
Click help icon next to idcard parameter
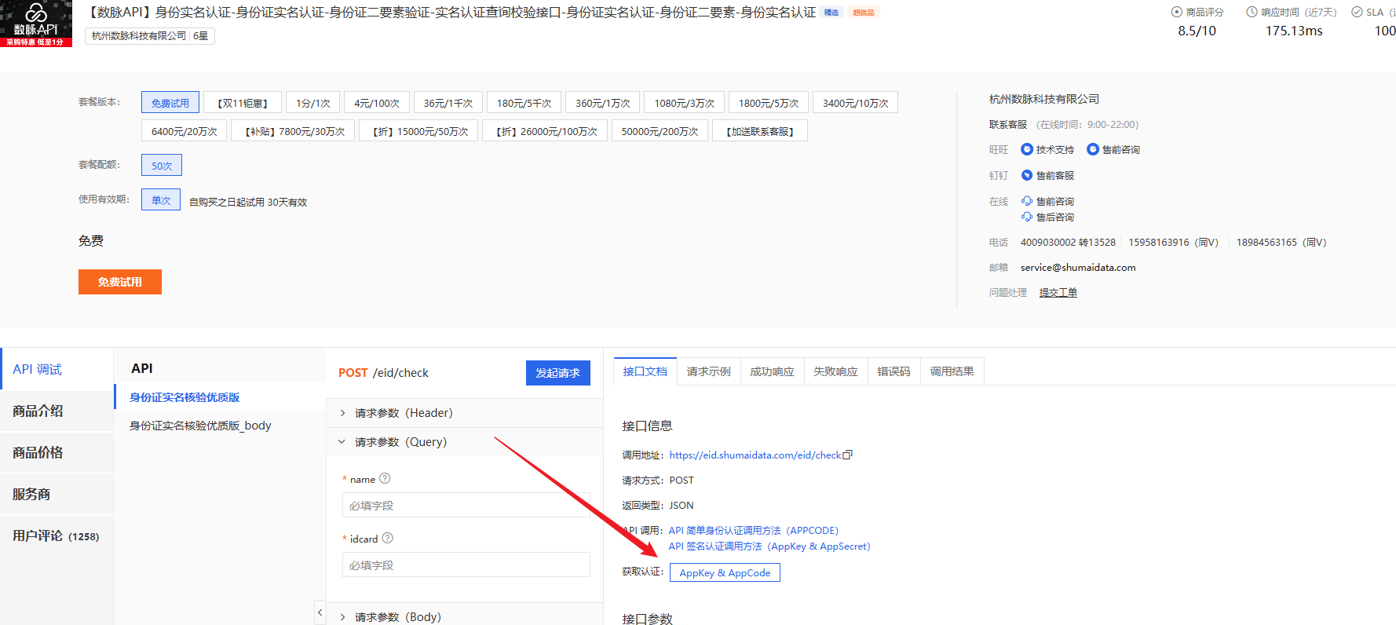point(387,538)
